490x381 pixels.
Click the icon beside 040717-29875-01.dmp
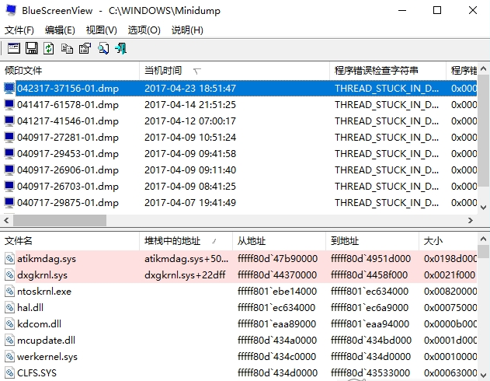tap(9, 202)
